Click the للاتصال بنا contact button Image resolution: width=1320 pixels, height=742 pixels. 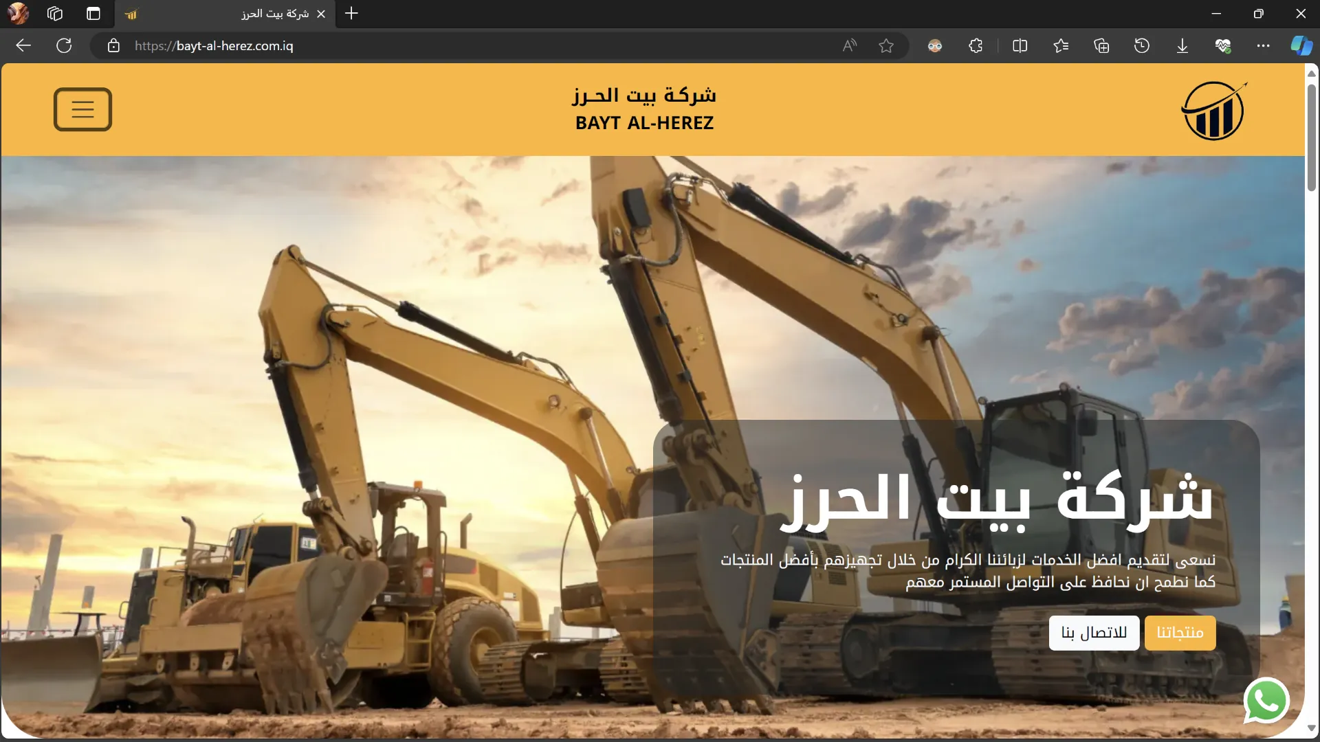click(x=1094, y=633)
